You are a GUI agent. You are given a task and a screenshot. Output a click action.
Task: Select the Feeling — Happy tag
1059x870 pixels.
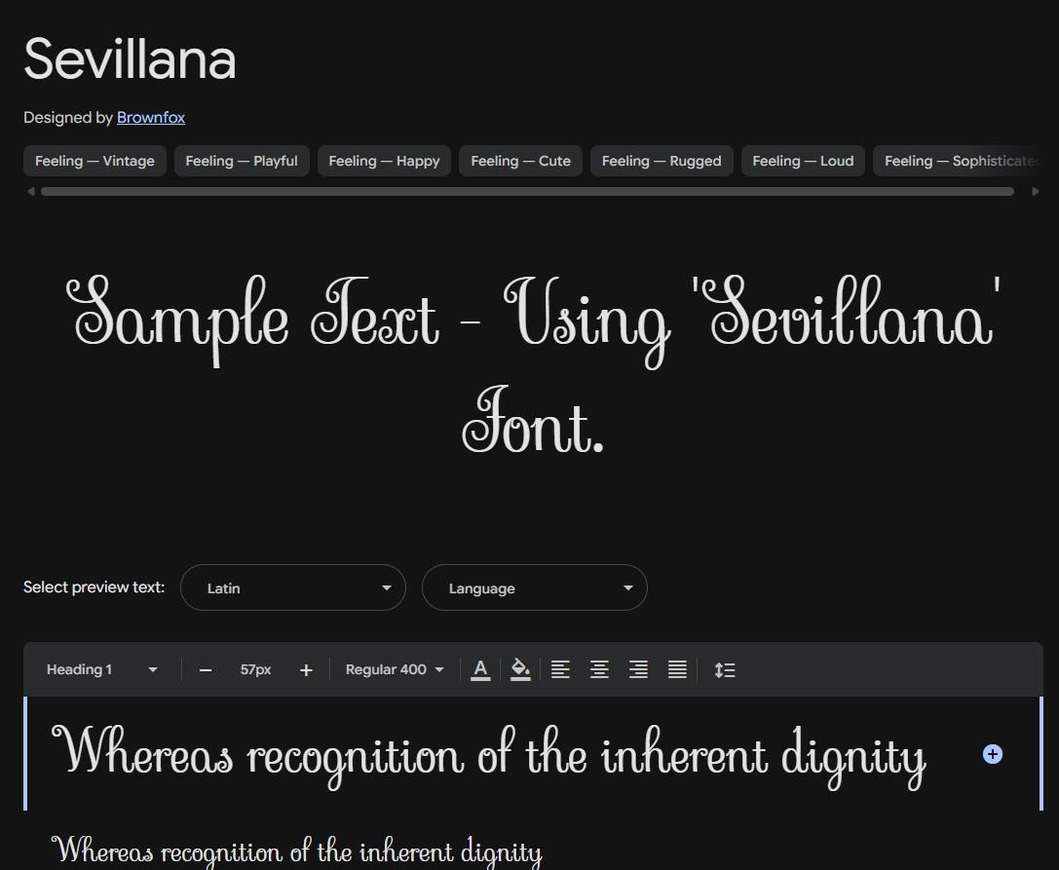(x=384, y=161)
